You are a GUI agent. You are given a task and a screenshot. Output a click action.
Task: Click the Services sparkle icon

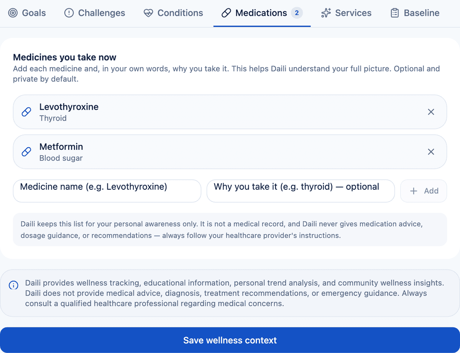tap(326, 13)
